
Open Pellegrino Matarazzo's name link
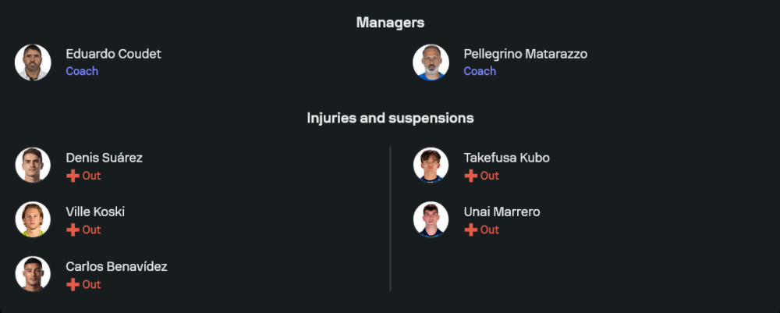click(x=525, y=54)
